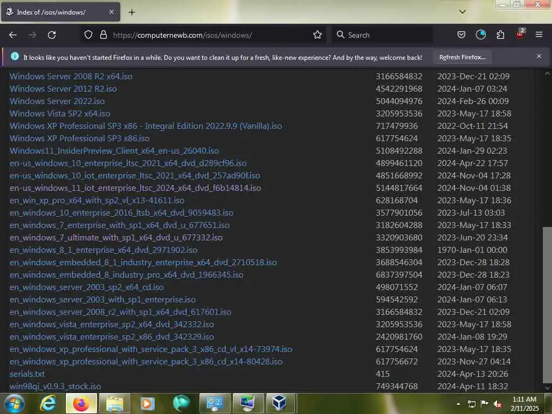Download Windows Server 2012 R2.iso

pyautogui.click(x=63, y=89)
